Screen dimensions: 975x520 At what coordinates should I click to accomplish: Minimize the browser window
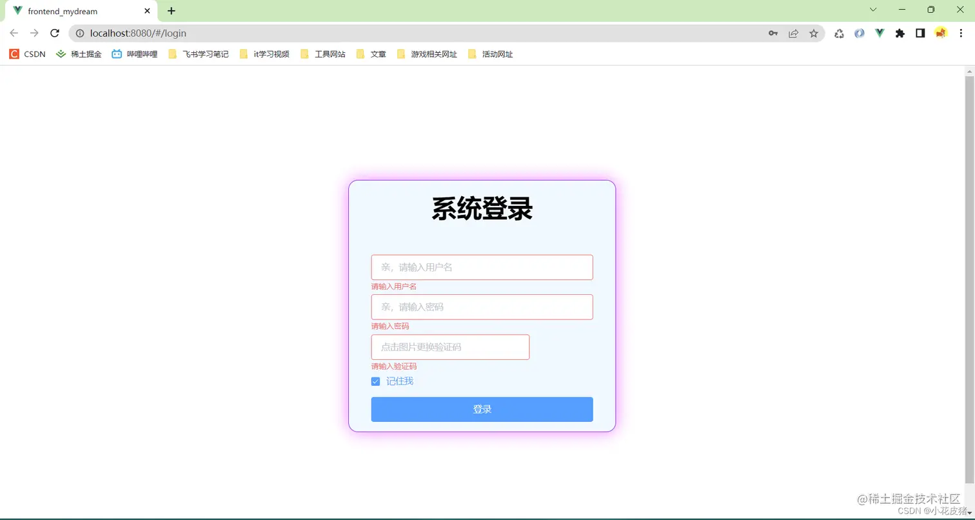click(x=901, y=10)
